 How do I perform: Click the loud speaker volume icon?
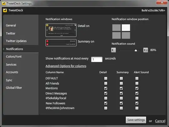(x=146, y=50)
